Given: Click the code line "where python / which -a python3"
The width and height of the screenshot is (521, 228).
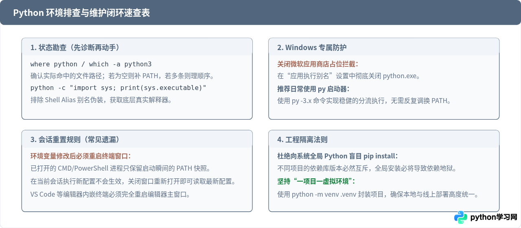Looking at the screenshot, I should 91,64.
